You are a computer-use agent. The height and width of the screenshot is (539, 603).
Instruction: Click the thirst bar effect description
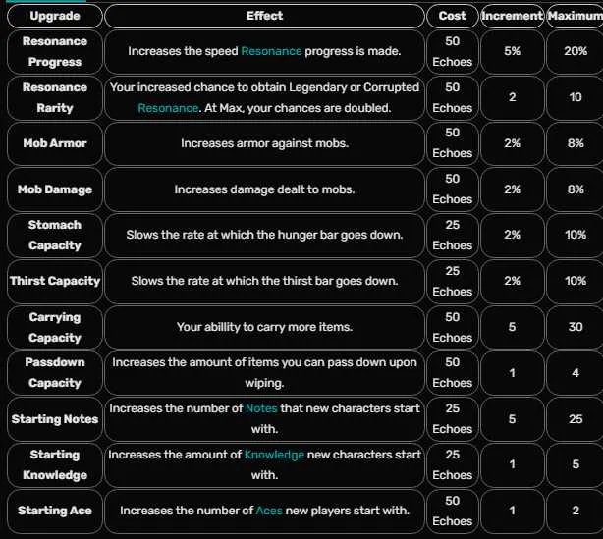tap(264, 281)
